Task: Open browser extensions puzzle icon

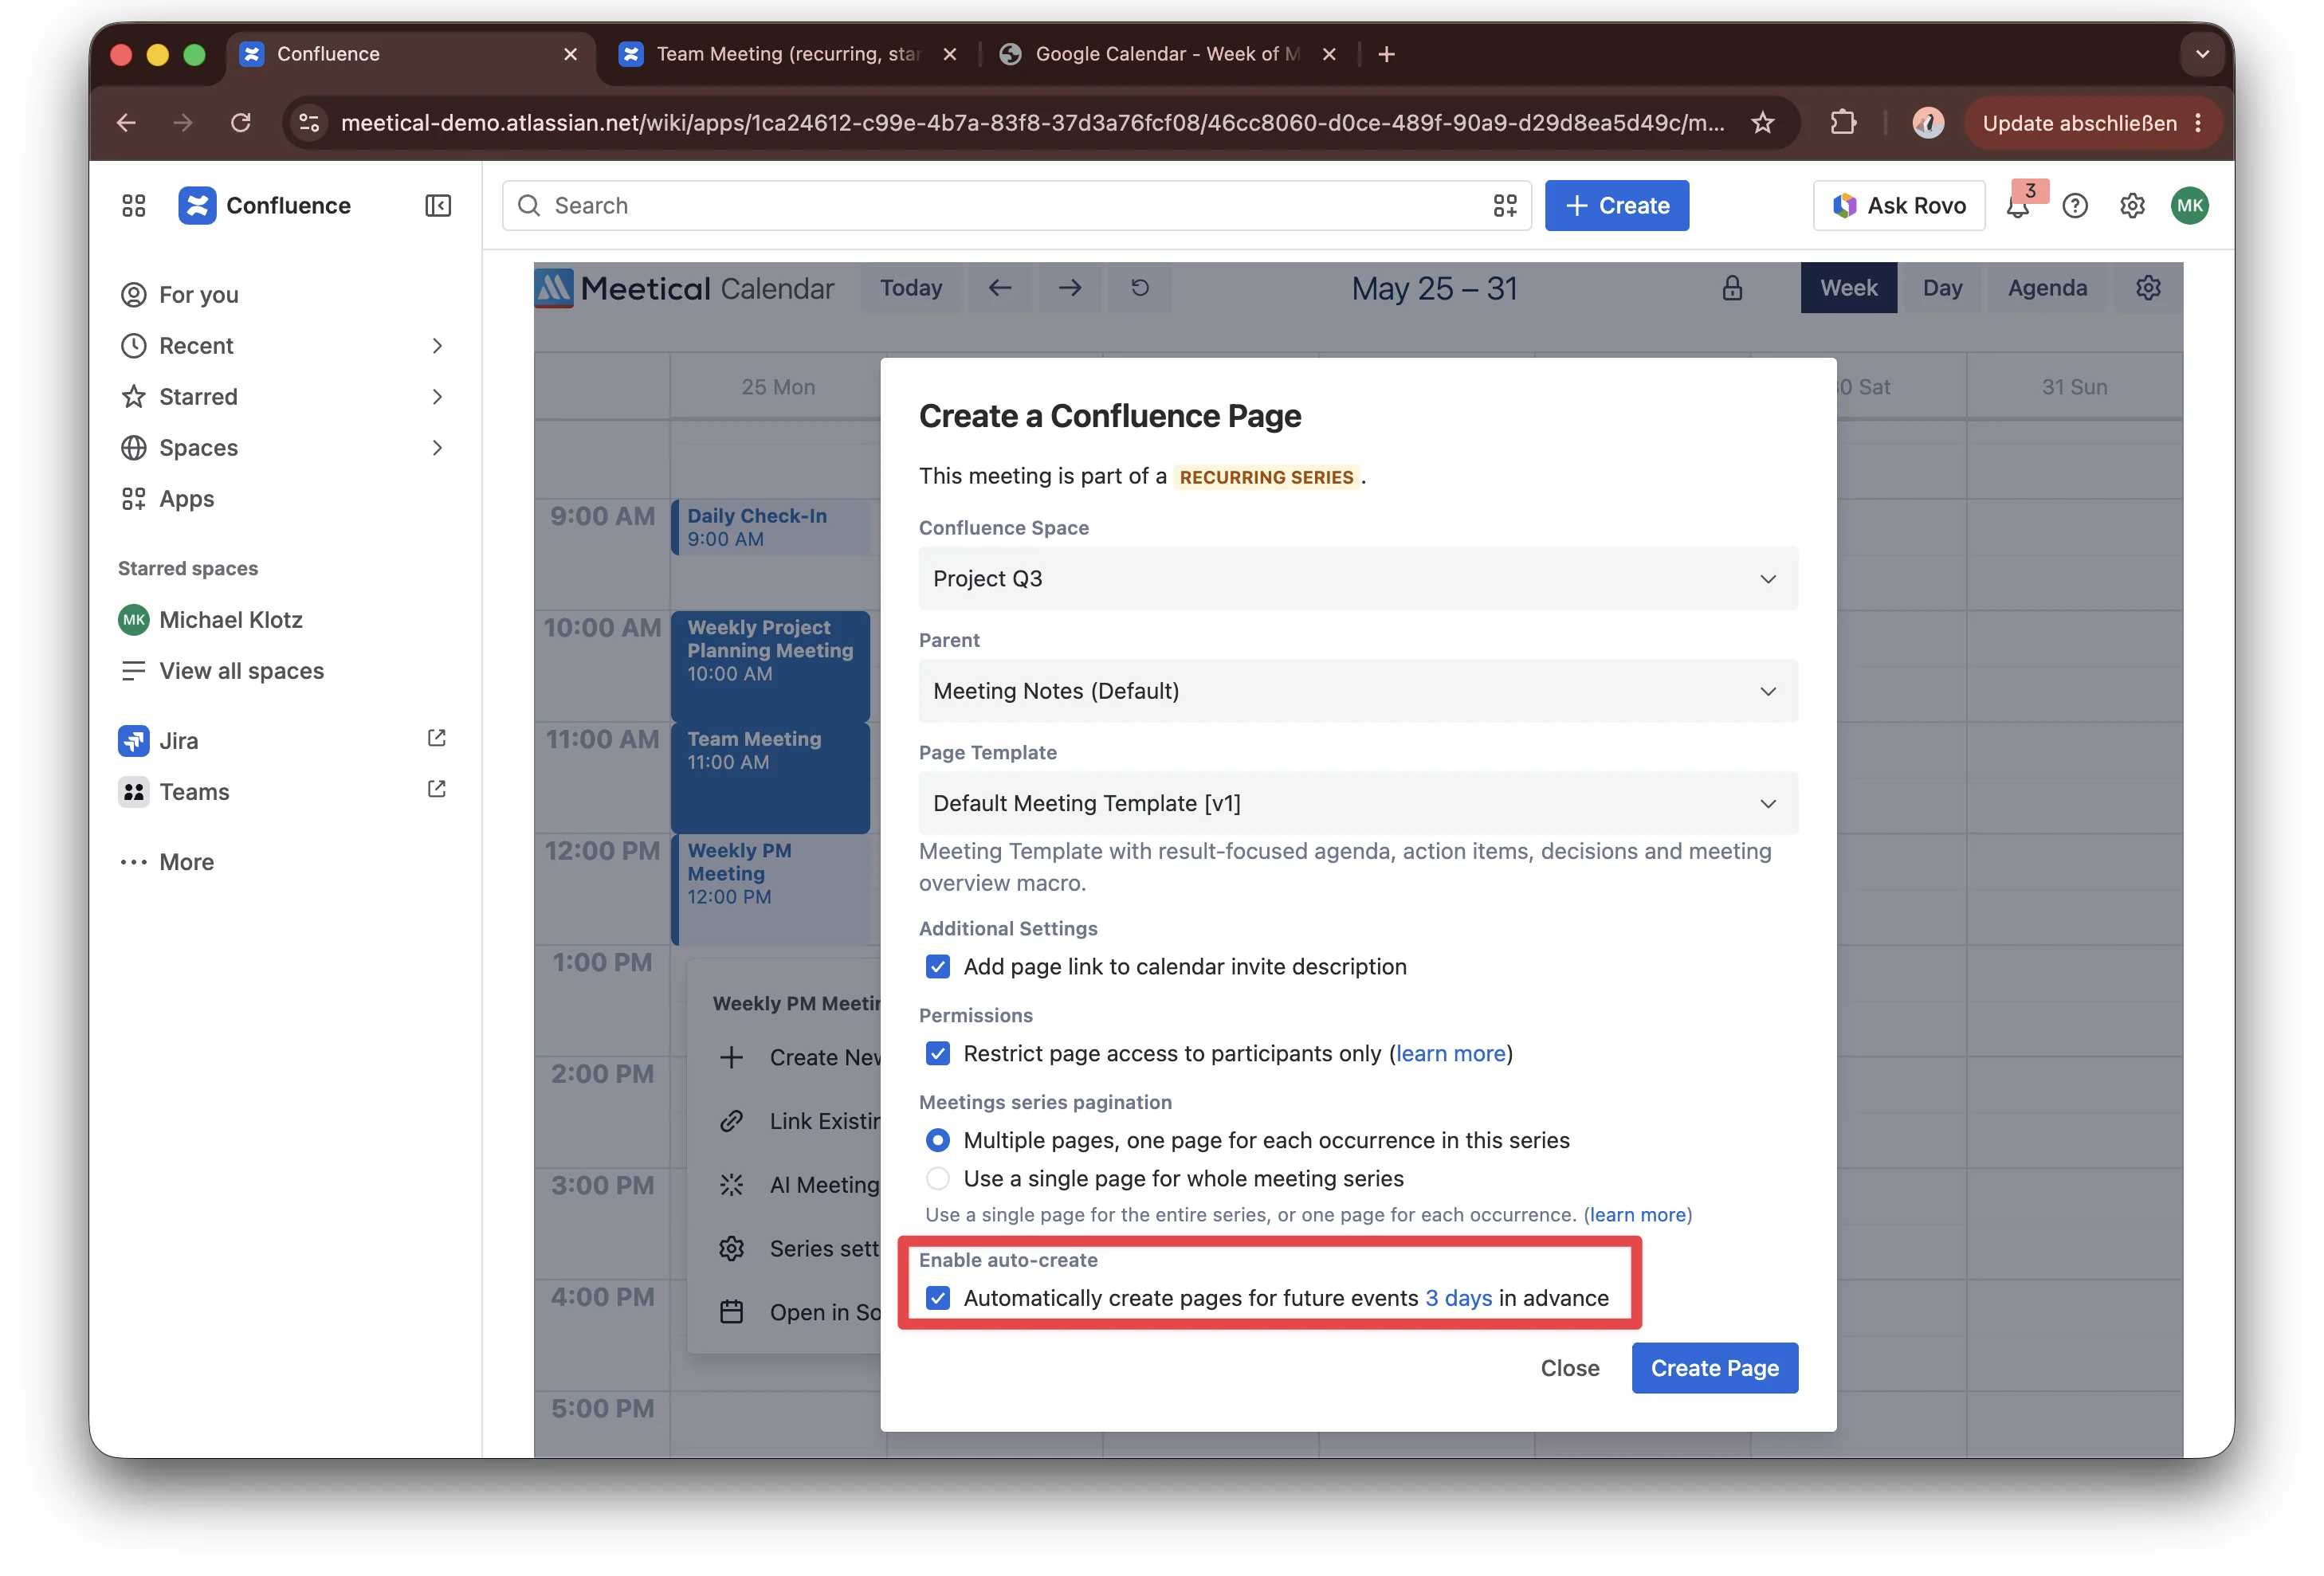Action: [1843, 123]
